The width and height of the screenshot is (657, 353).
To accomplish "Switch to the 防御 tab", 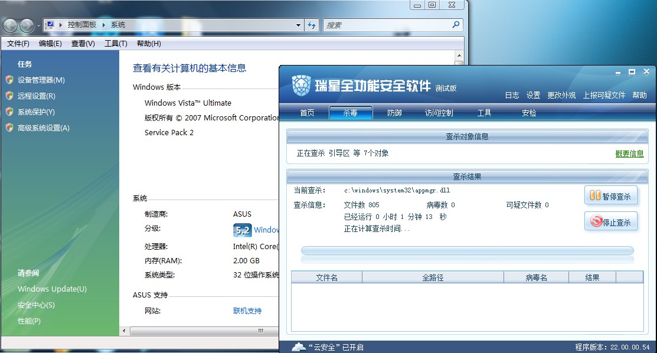I will pos(394,113).
